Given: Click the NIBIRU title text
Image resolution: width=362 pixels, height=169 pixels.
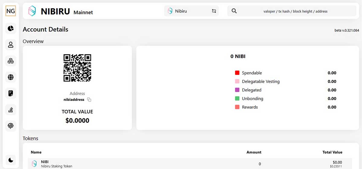Looking at the screenshot, I should 56,11.
